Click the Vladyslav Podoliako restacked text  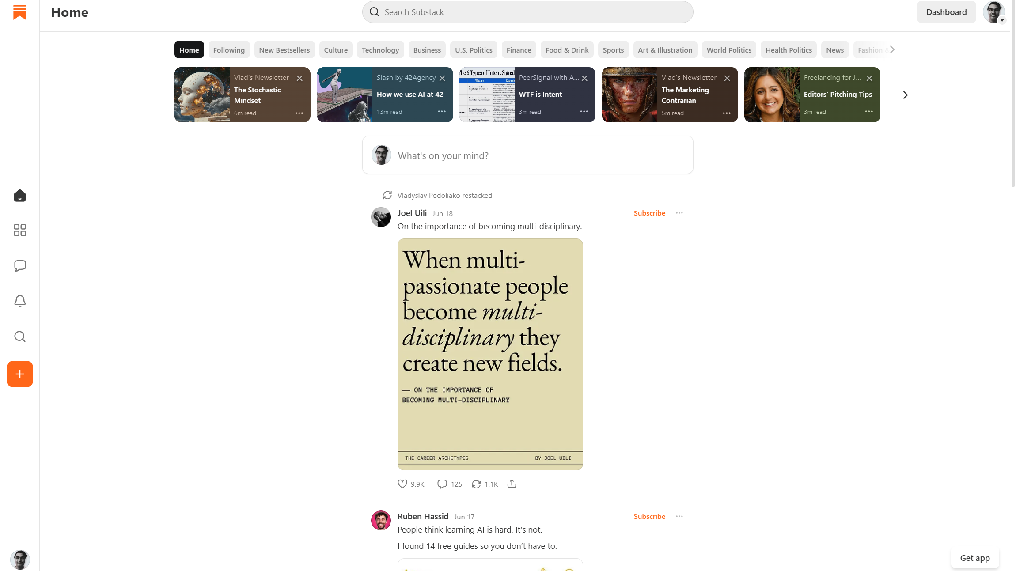[x=445, y=195]
